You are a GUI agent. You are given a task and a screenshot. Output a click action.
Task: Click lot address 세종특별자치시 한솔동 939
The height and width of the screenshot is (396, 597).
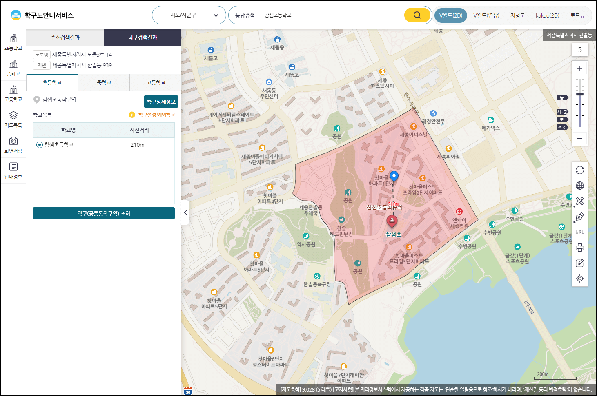click(82, 65)
